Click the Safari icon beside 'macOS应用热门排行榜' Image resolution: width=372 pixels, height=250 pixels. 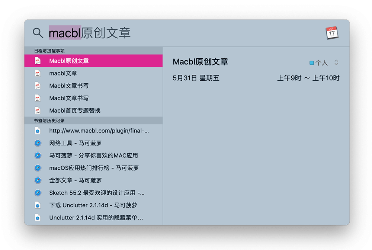(38, 168)
